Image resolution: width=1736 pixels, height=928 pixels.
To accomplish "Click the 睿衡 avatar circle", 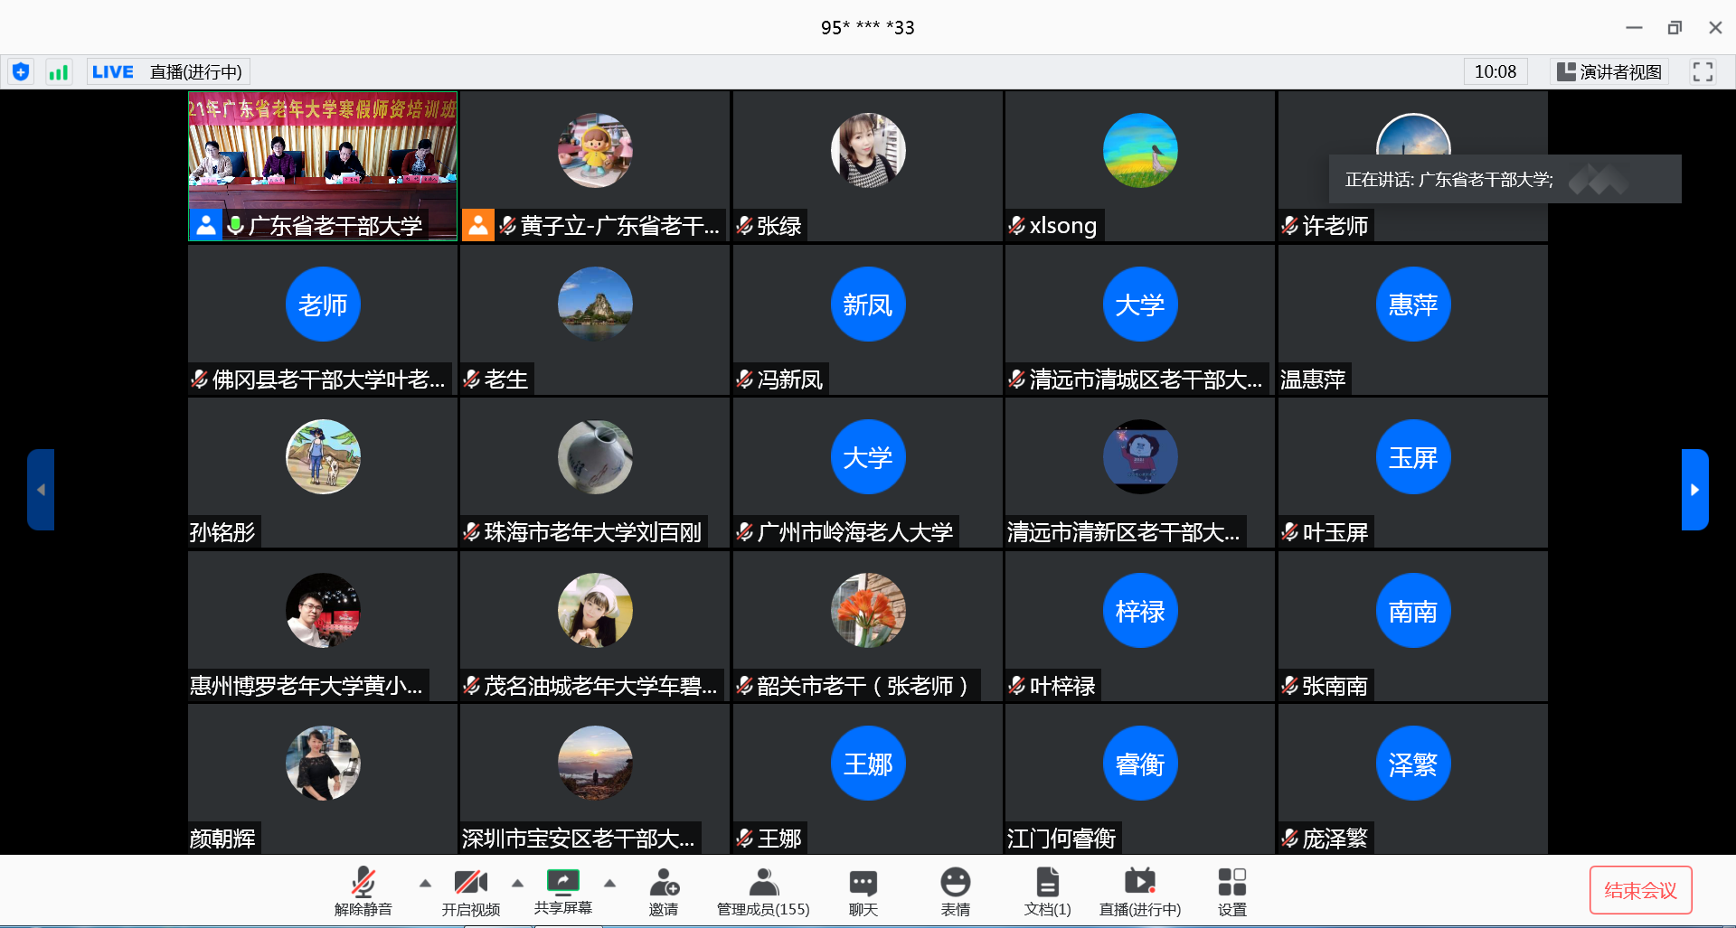I will (1140, 763).
